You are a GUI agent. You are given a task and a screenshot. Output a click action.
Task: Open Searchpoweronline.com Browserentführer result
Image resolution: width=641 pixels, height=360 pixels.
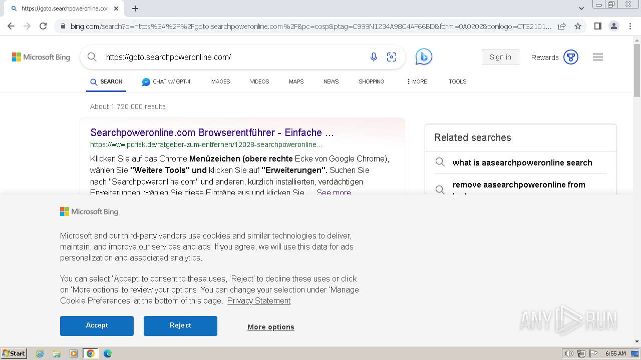coord(212,132)
